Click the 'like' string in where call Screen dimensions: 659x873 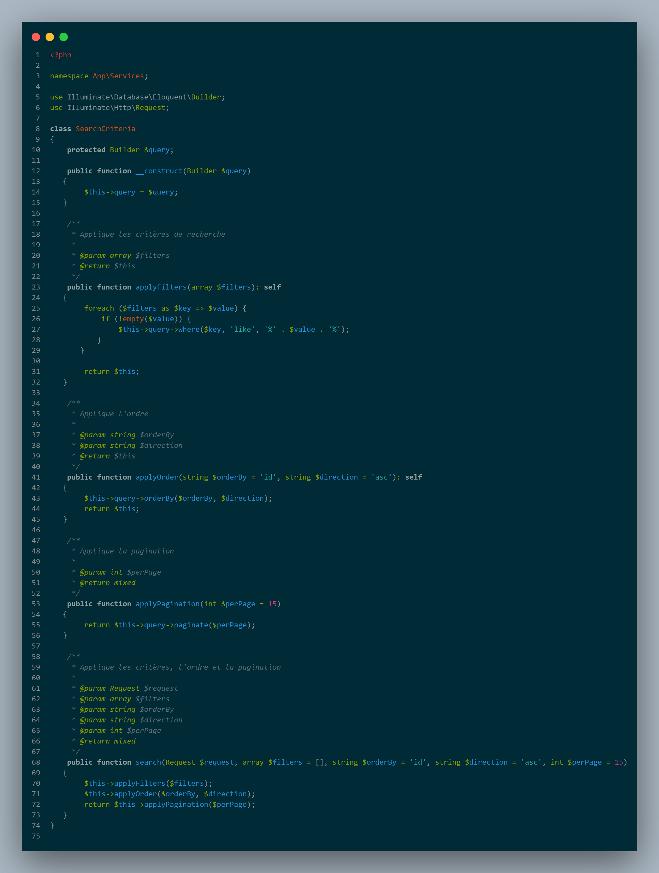click(242, 329)
